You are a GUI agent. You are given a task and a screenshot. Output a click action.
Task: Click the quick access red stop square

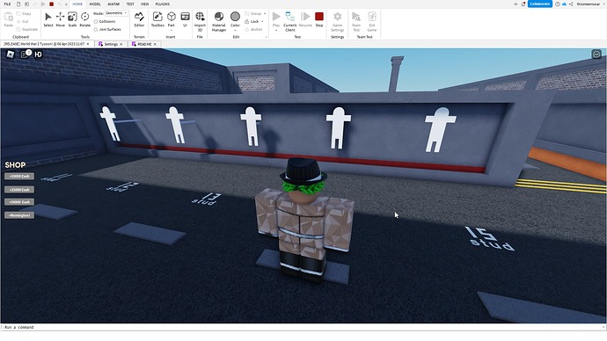coord(51,4)
